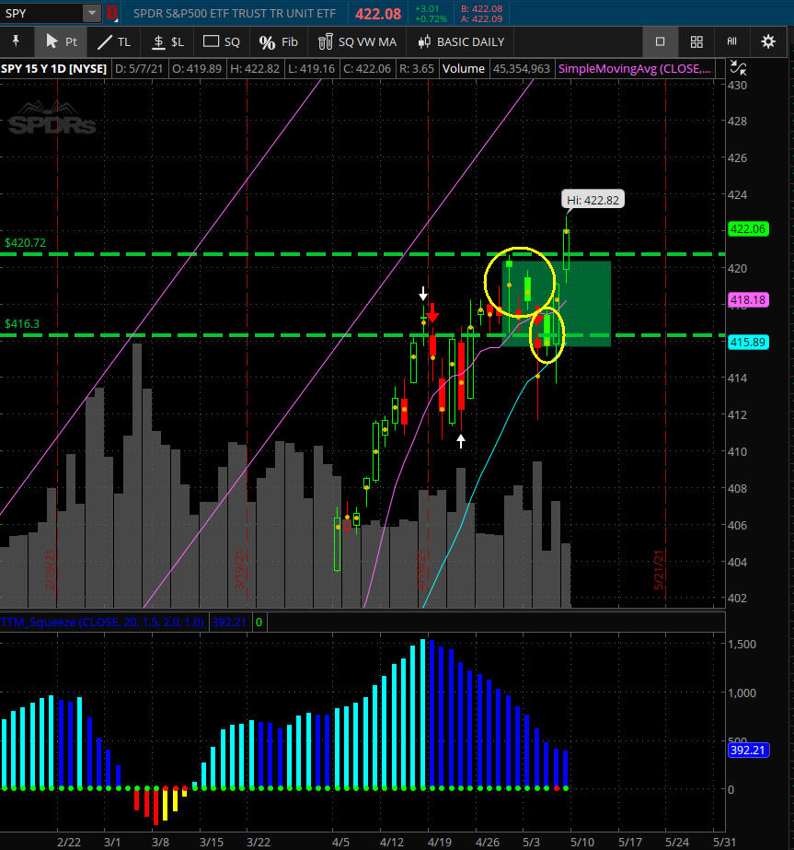Switch to four-chart grid layout
This screenshot has height=850, width=794.
696,41
